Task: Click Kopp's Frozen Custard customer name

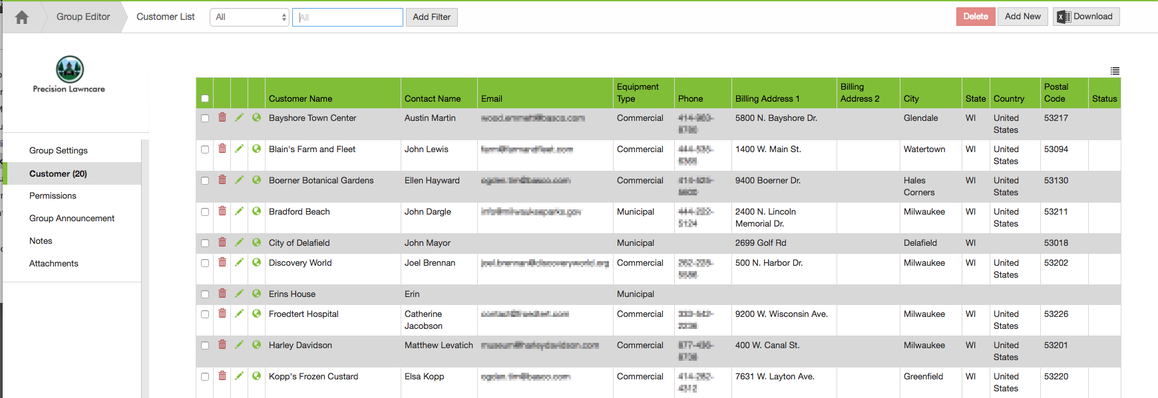Action: [x=313, y=376]
